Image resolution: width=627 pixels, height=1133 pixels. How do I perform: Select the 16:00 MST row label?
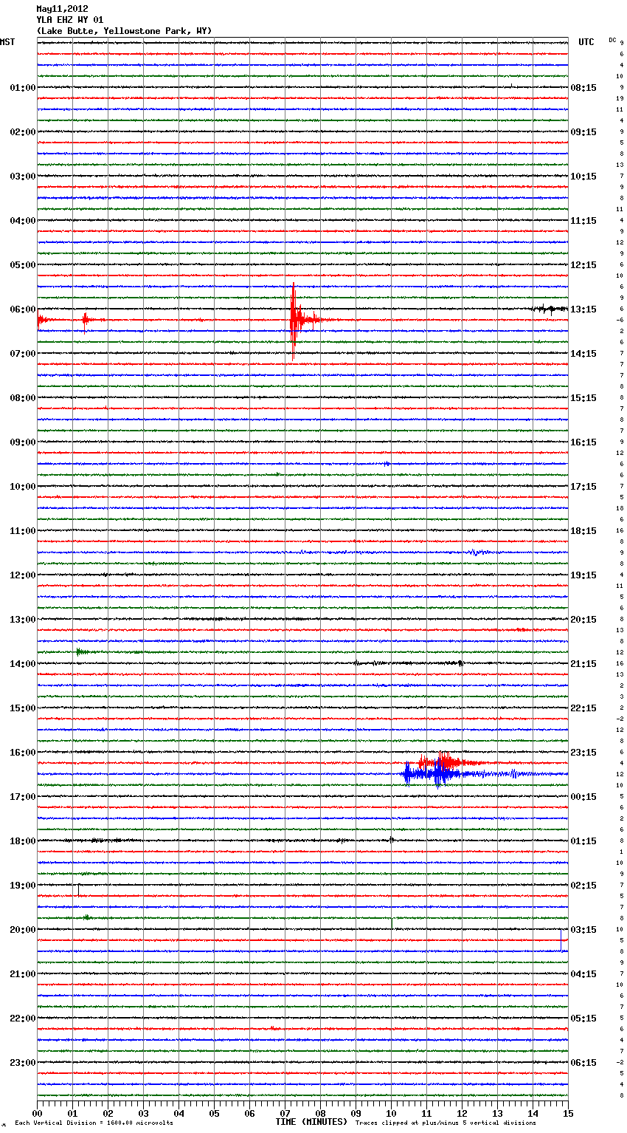(23, 752)
